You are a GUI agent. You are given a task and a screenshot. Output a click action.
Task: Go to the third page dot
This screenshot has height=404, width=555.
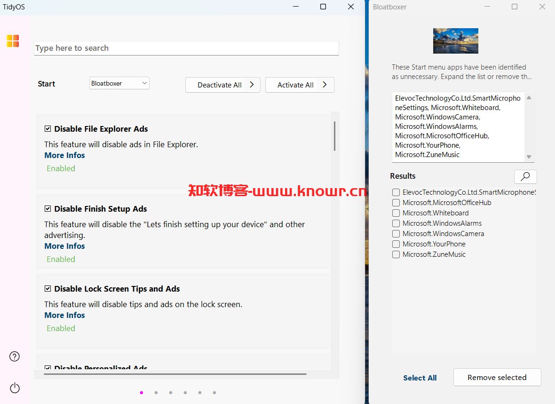pos(171,393)
